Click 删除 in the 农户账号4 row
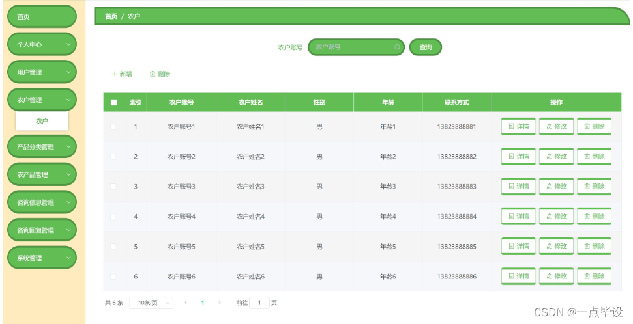Screen dimensions: 633x324 [x=595, y=217]
